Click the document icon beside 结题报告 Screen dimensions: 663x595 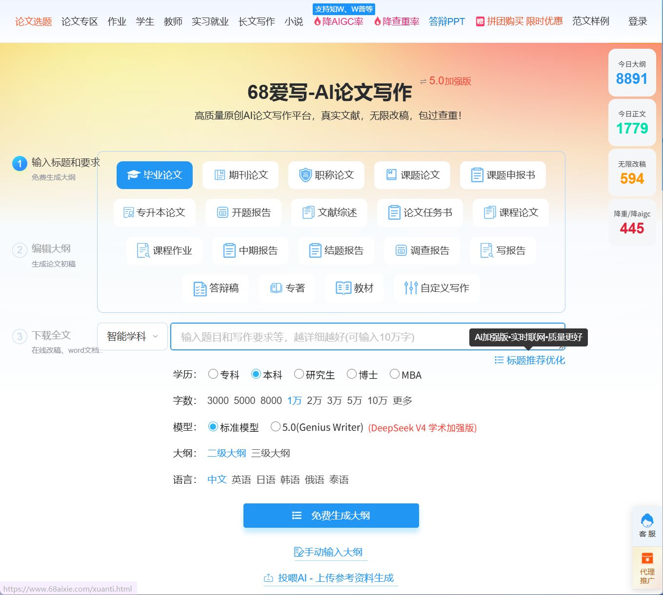pyautogui.click(x=315, y=250)
